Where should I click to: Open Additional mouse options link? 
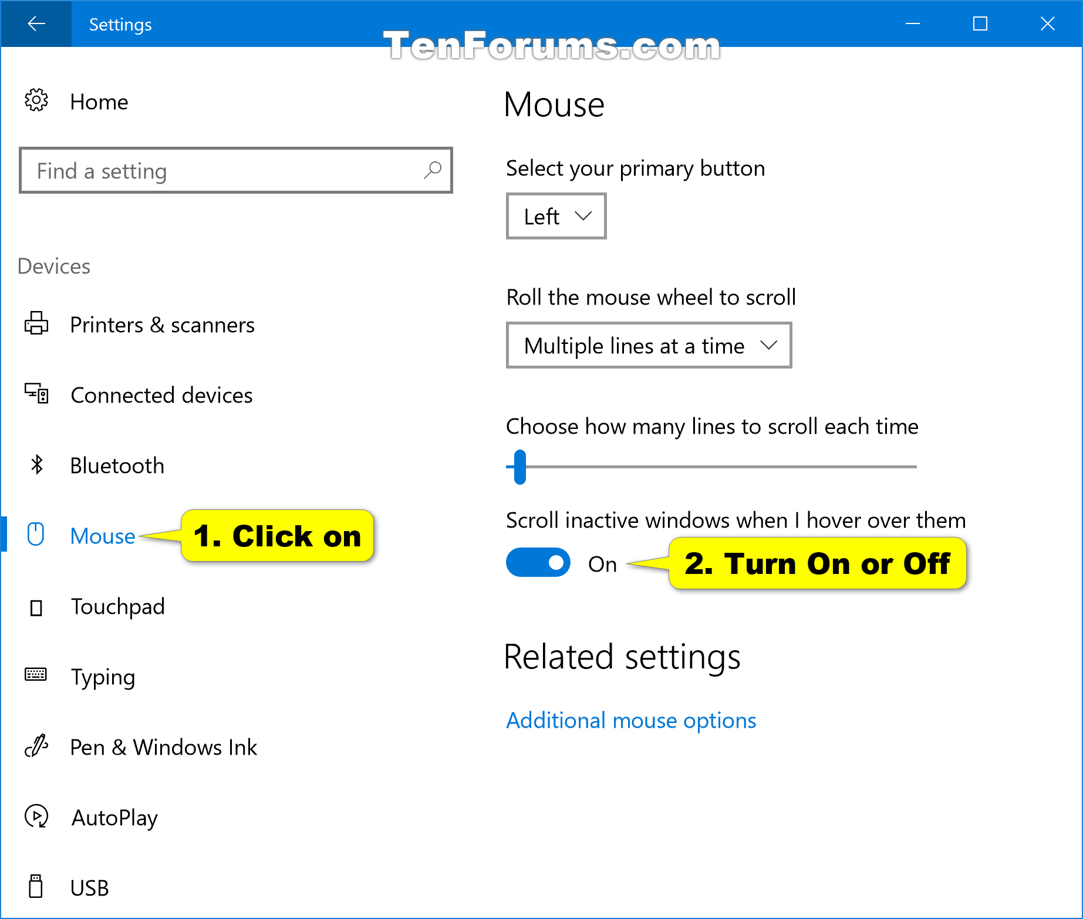(631, 720)
